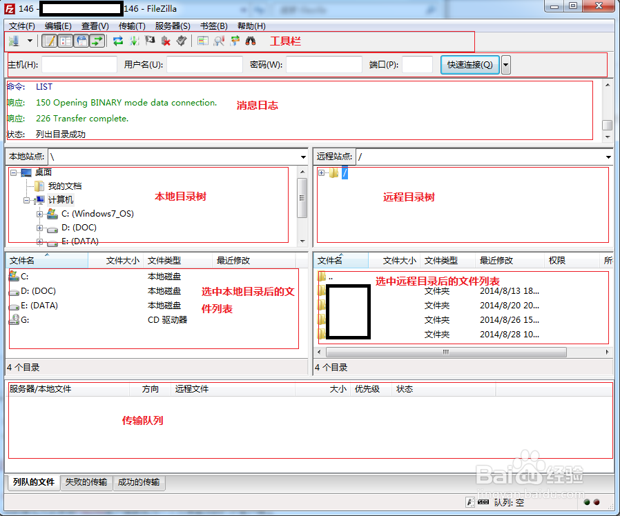Open 书签(B) menu
Viewport: 620px width, 516px height.
click(213, 26)
